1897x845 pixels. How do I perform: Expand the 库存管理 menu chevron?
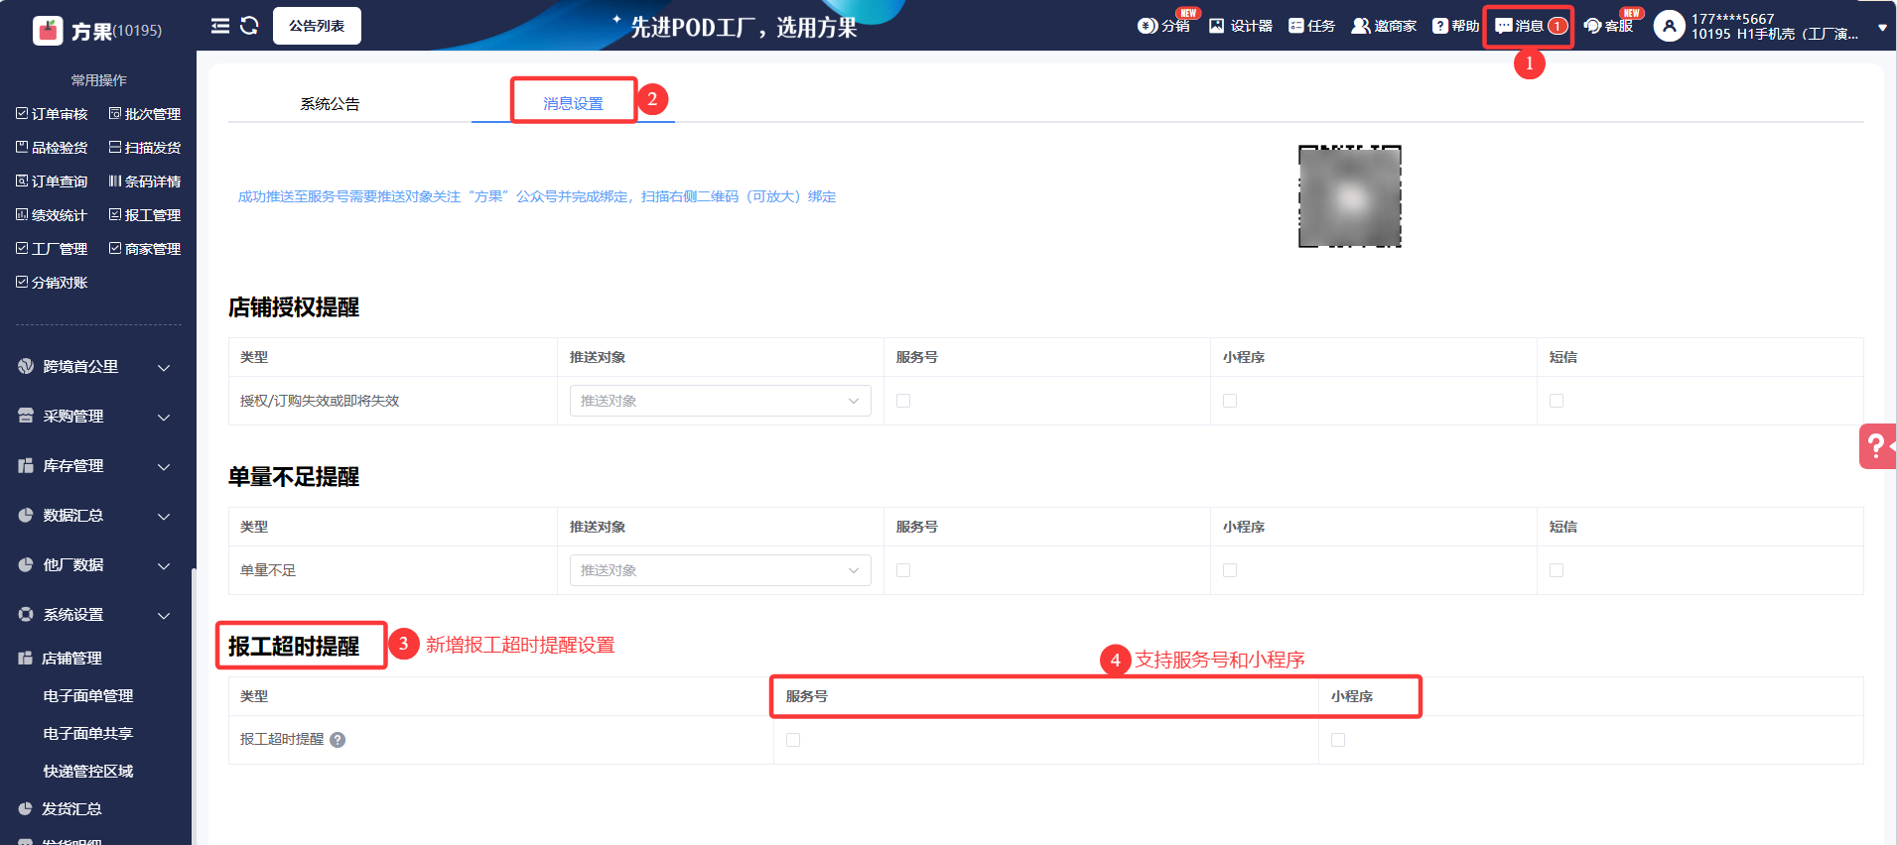[x=164, y=467]
